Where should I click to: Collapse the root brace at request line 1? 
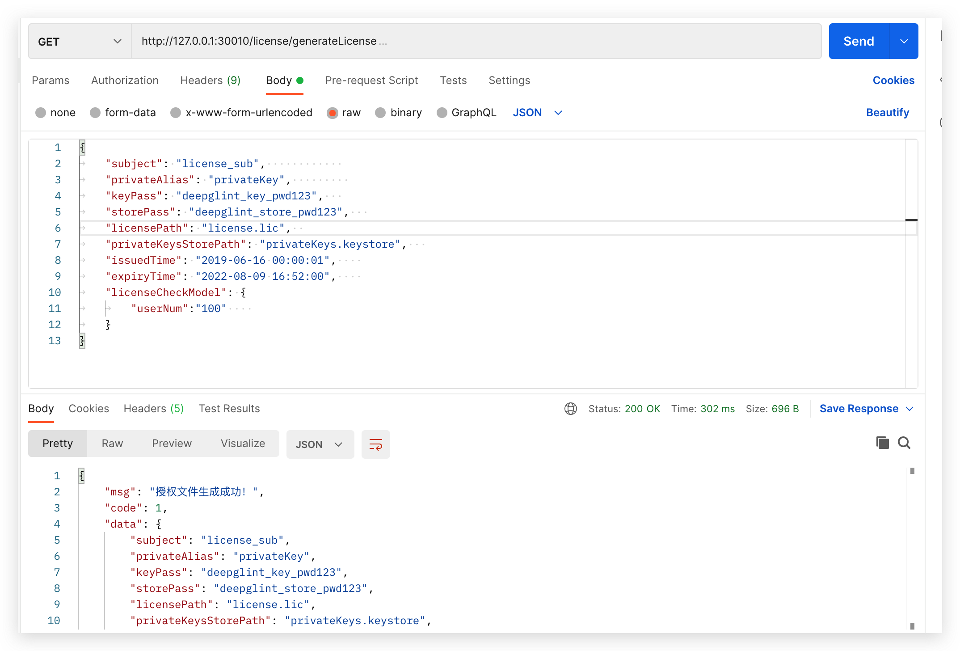tap(83, 148)
